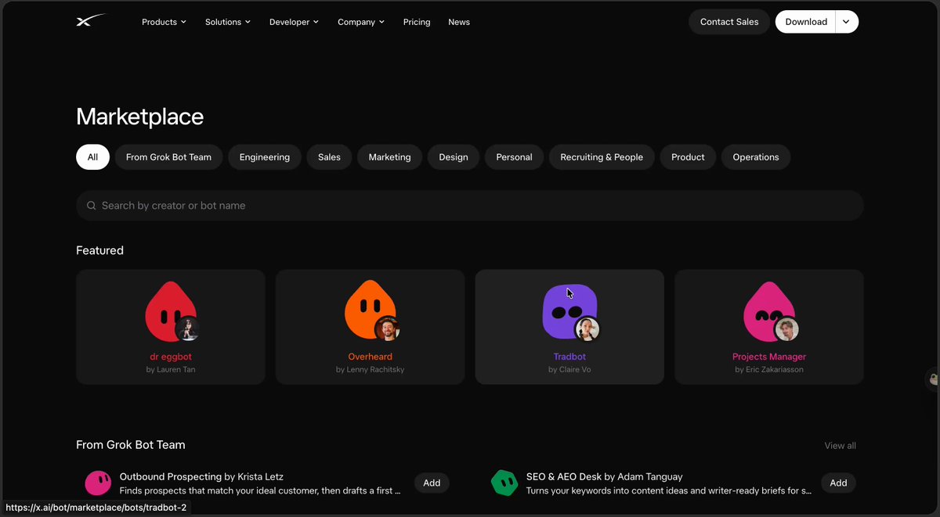
Task: Open the orange Overheard mascot icon
Action: tap(369, 311)
